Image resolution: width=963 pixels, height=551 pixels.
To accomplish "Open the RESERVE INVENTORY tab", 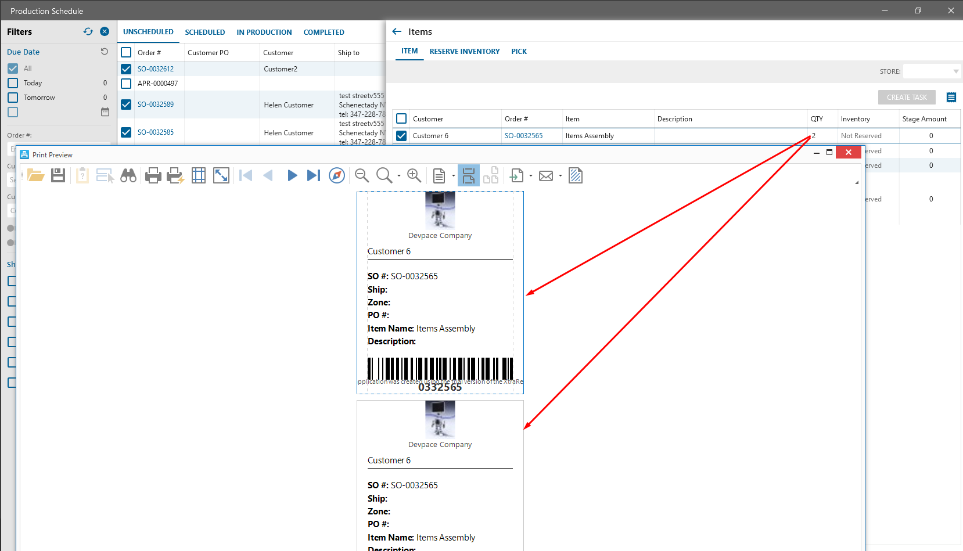I will [464, 52].
